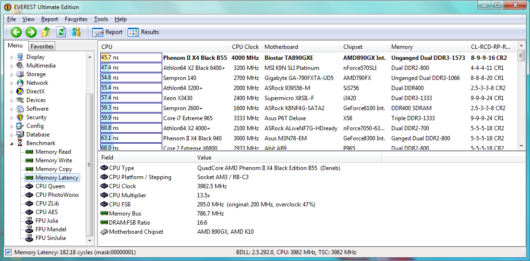Click the green Back arrow toolbar icon
The image size is (530, 261).
point(16,32)
